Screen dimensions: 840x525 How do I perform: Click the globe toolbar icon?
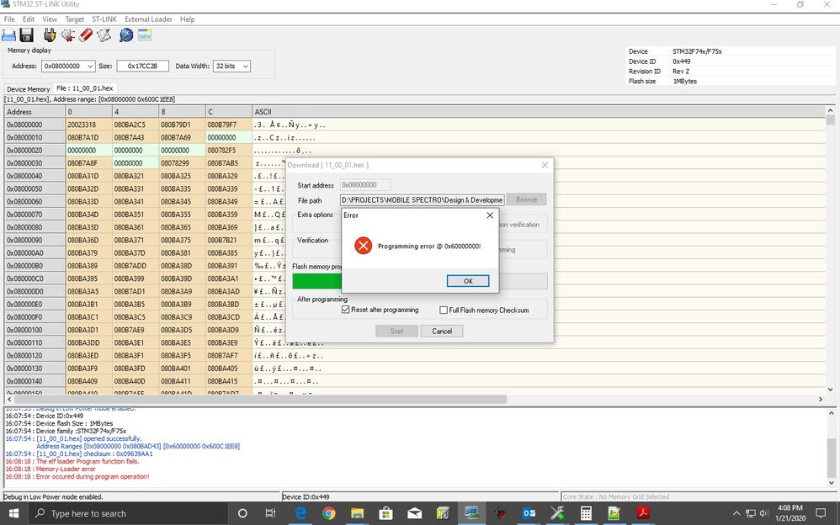point(126,35)
